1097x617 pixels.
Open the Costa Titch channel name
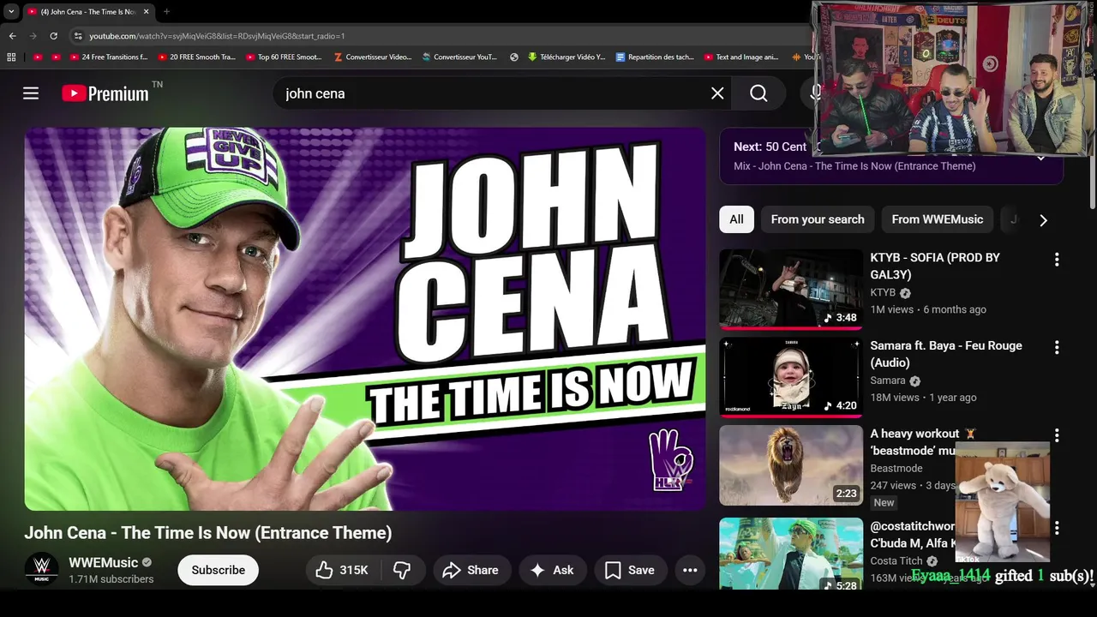(896, 561)
